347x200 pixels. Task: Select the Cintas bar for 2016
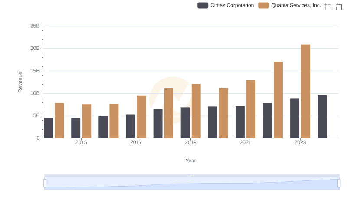click(x=103, y=127)
